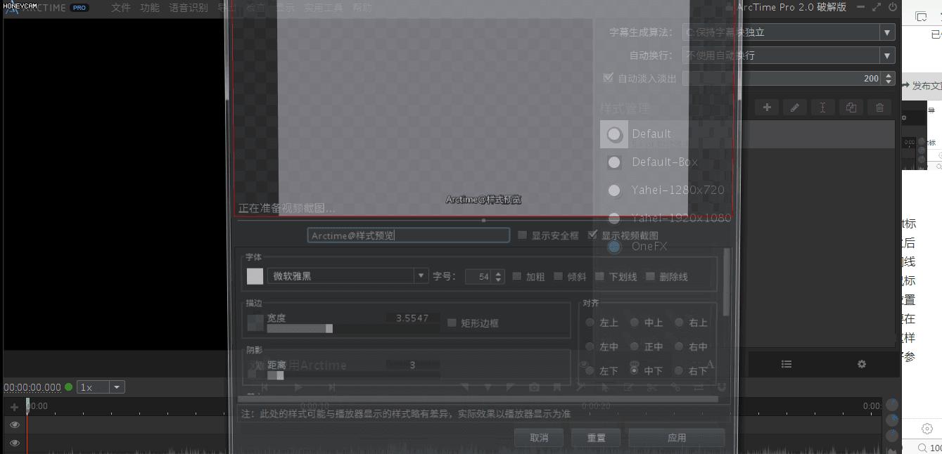Disable the 自动淡入淡出 checkbox
The width and height of the screenshot is (942, 454).
click(x=608, y=78)
